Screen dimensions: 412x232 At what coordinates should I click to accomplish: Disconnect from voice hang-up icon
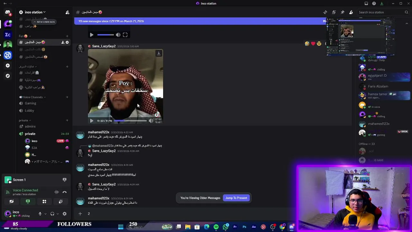click(x=65, y=192)
